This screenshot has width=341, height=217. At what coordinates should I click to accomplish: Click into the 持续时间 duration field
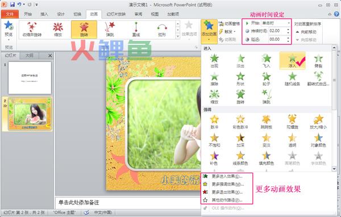click(x=277, y=31)
